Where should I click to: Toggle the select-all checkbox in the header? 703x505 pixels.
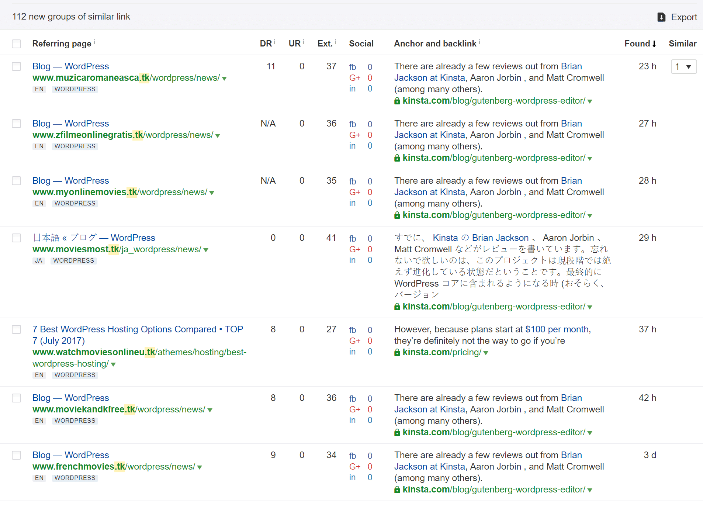(16, 44)
